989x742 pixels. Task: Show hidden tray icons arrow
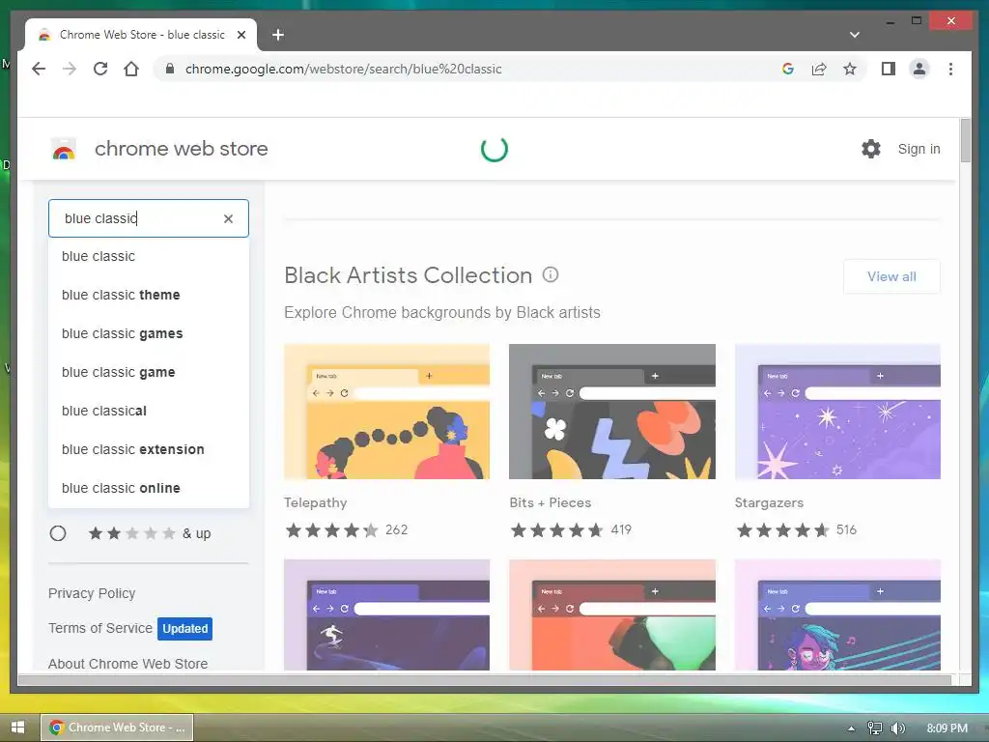[852, 728]
